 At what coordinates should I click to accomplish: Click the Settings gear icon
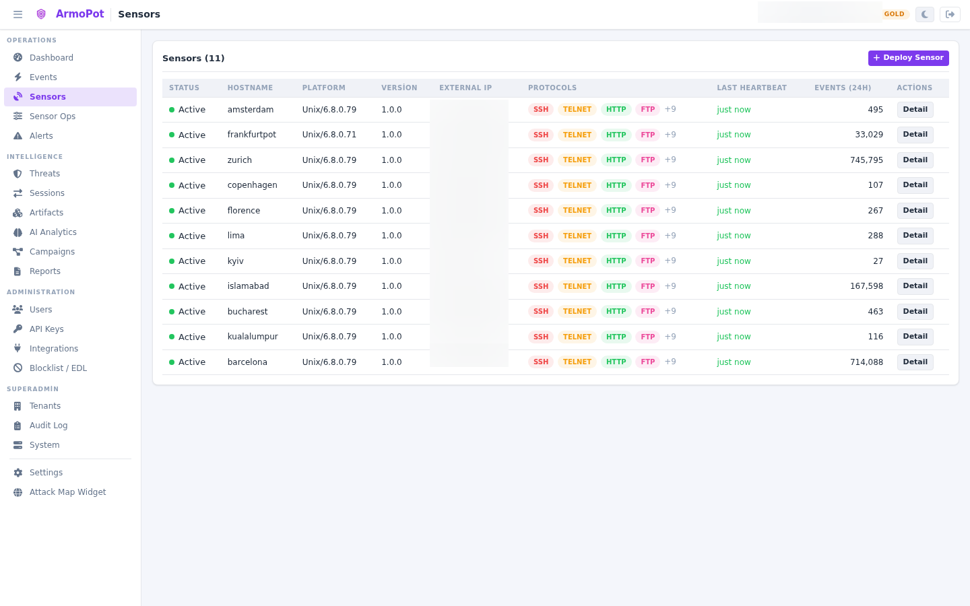[x=18, y=473]
